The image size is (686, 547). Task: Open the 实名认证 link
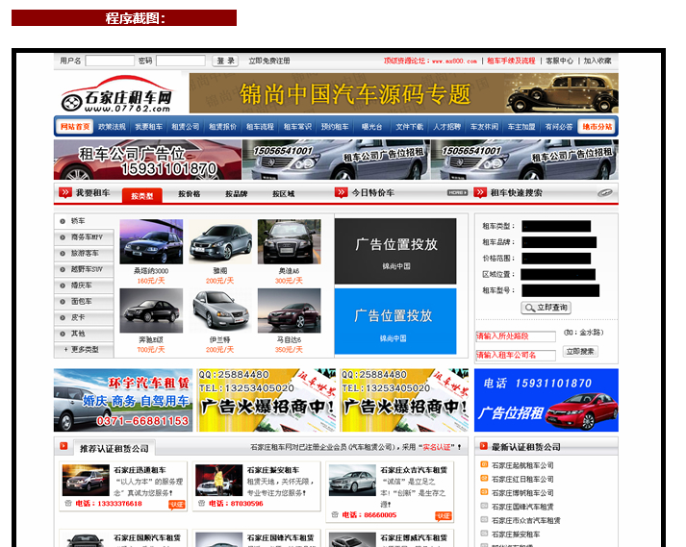(x=436, y=447)
